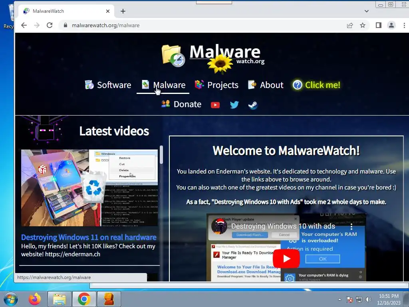Image resolution: width=409 pixels, height=307 pixels.
Task: Visit the Steam profile icon
Action: pos(253,105)
